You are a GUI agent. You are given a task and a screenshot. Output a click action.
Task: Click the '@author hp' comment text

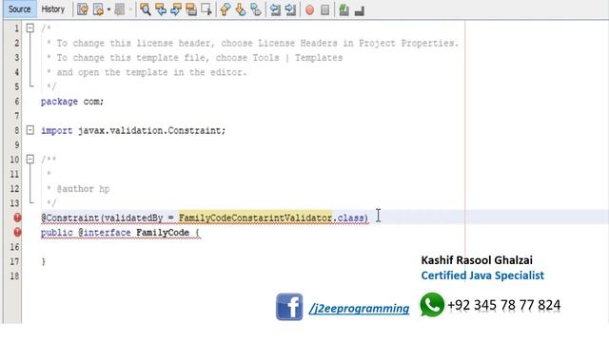coord(83,189)
